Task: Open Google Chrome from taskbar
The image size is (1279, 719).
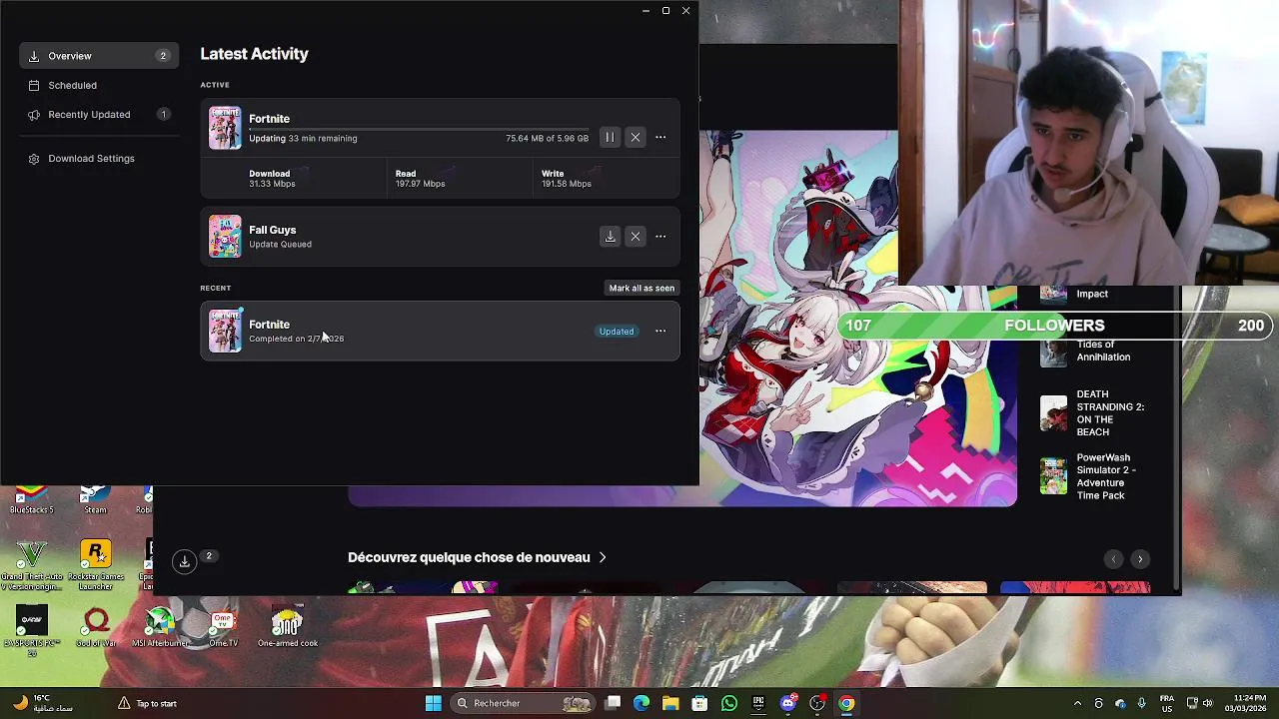Action: pyautogui.click(x=846, y=703)
